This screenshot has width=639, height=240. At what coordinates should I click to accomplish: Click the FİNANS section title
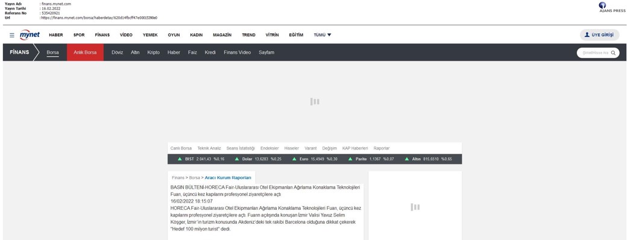pos(19,52)
